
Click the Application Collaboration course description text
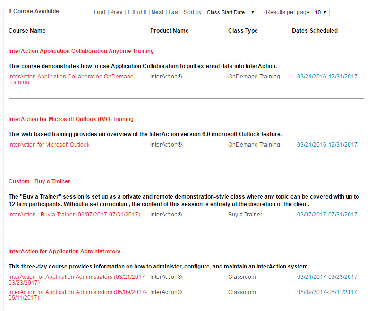143,66
